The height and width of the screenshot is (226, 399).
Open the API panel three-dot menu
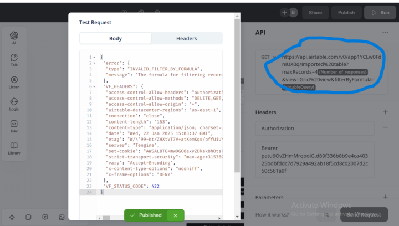(385, 33)
